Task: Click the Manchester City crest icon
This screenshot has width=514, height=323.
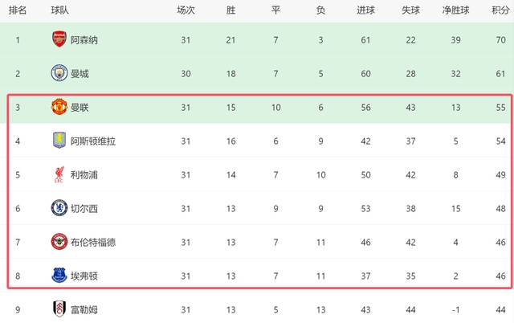Action: (59, 73)
